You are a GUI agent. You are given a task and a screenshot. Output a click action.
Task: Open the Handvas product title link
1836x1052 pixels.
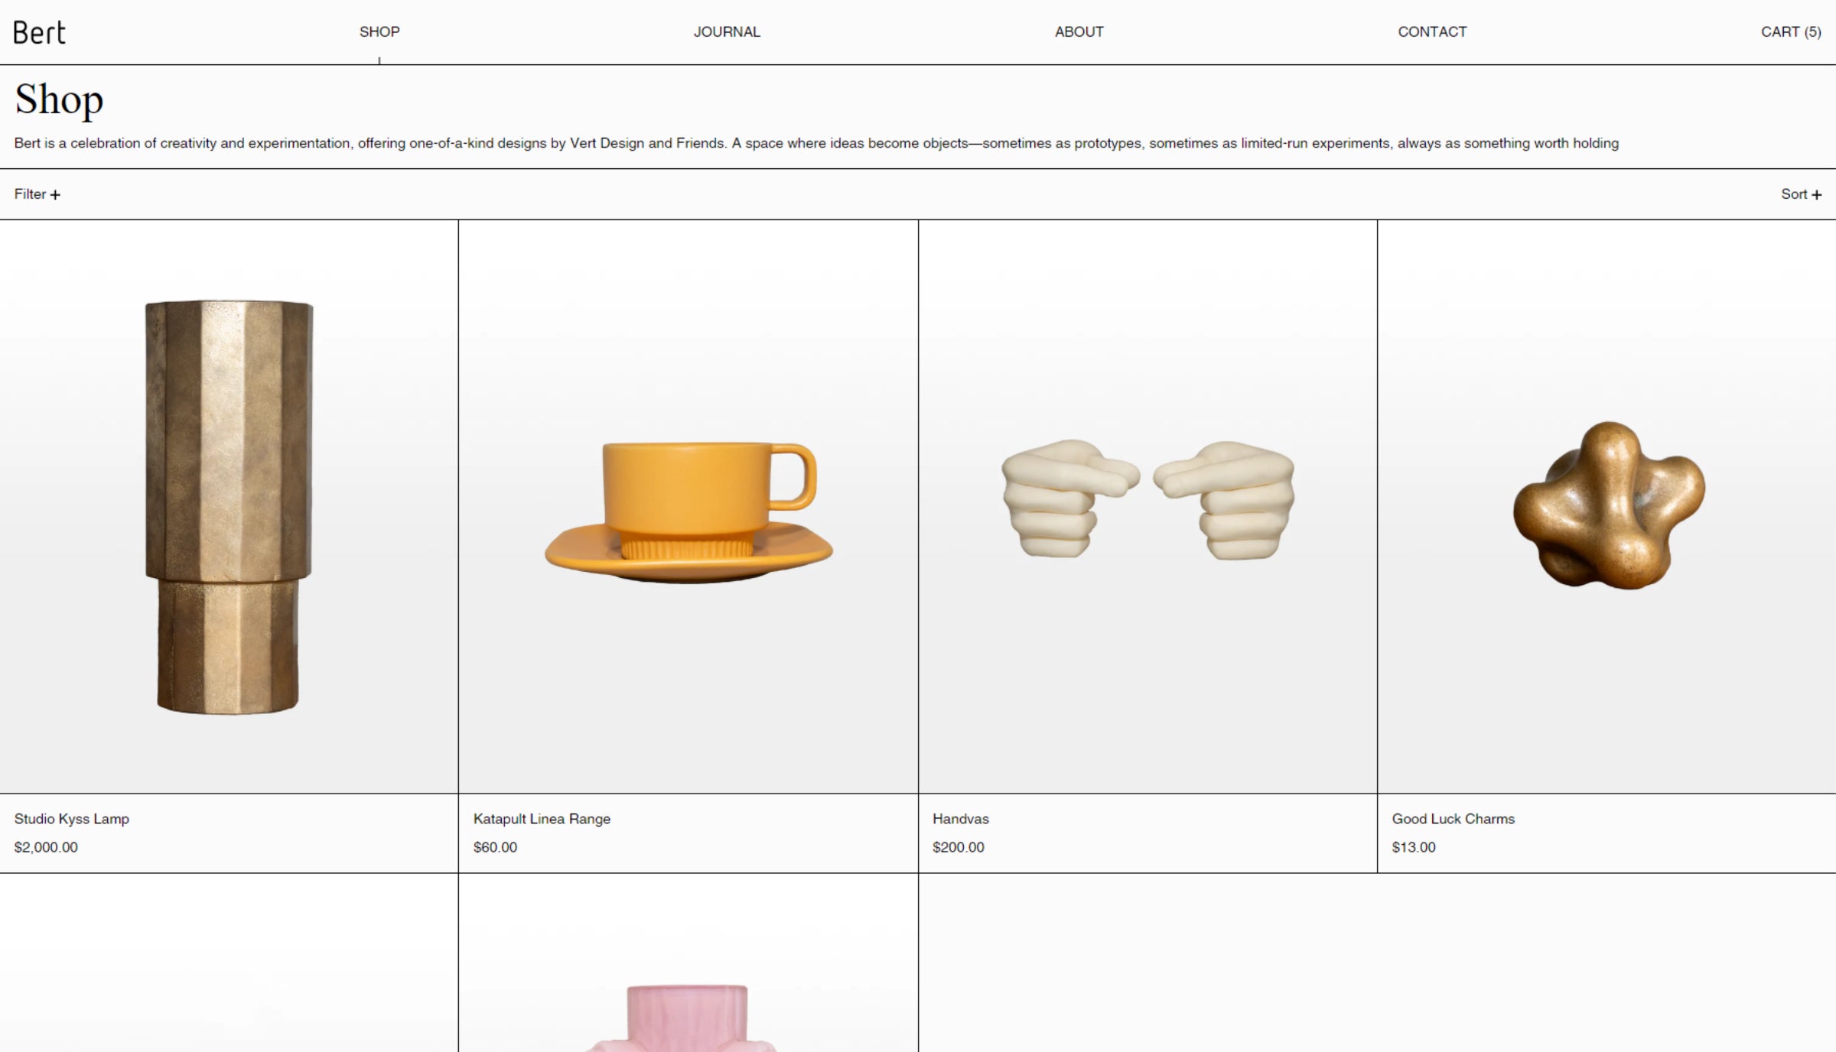(x=960, y=819)
